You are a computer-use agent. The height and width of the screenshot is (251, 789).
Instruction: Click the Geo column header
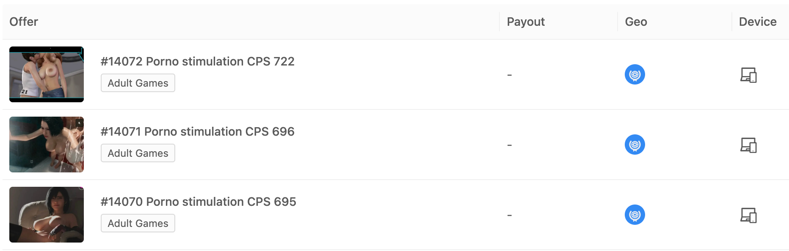[x=636, y=22]
